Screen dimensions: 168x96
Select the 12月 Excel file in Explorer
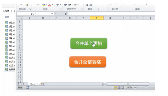pyautogui.click(x=10, y=65)
